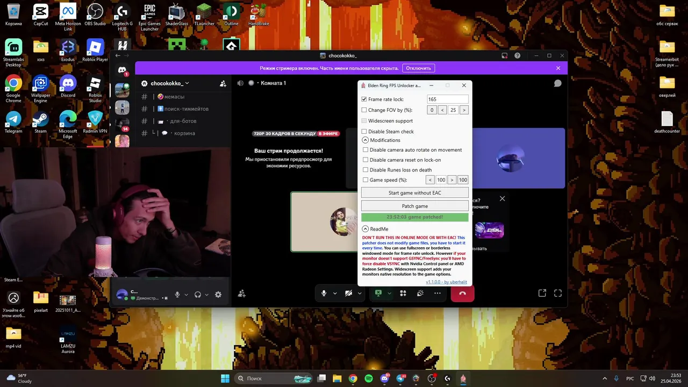Pop out the Discord call window

(542, 293)
